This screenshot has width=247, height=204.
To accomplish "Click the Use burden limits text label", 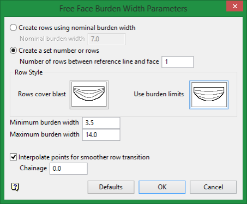I will (x=159, y=94).
